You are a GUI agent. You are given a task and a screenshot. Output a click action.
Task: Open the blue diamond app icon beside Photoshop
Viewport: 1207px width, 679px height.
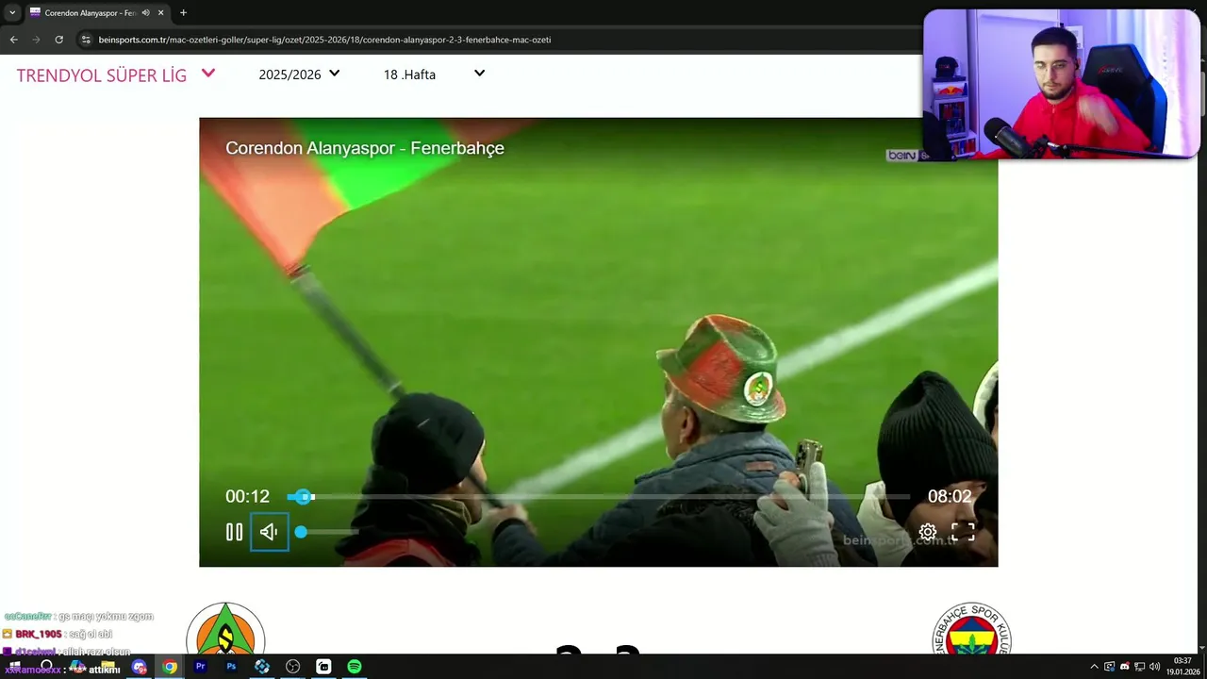[262, 667]
